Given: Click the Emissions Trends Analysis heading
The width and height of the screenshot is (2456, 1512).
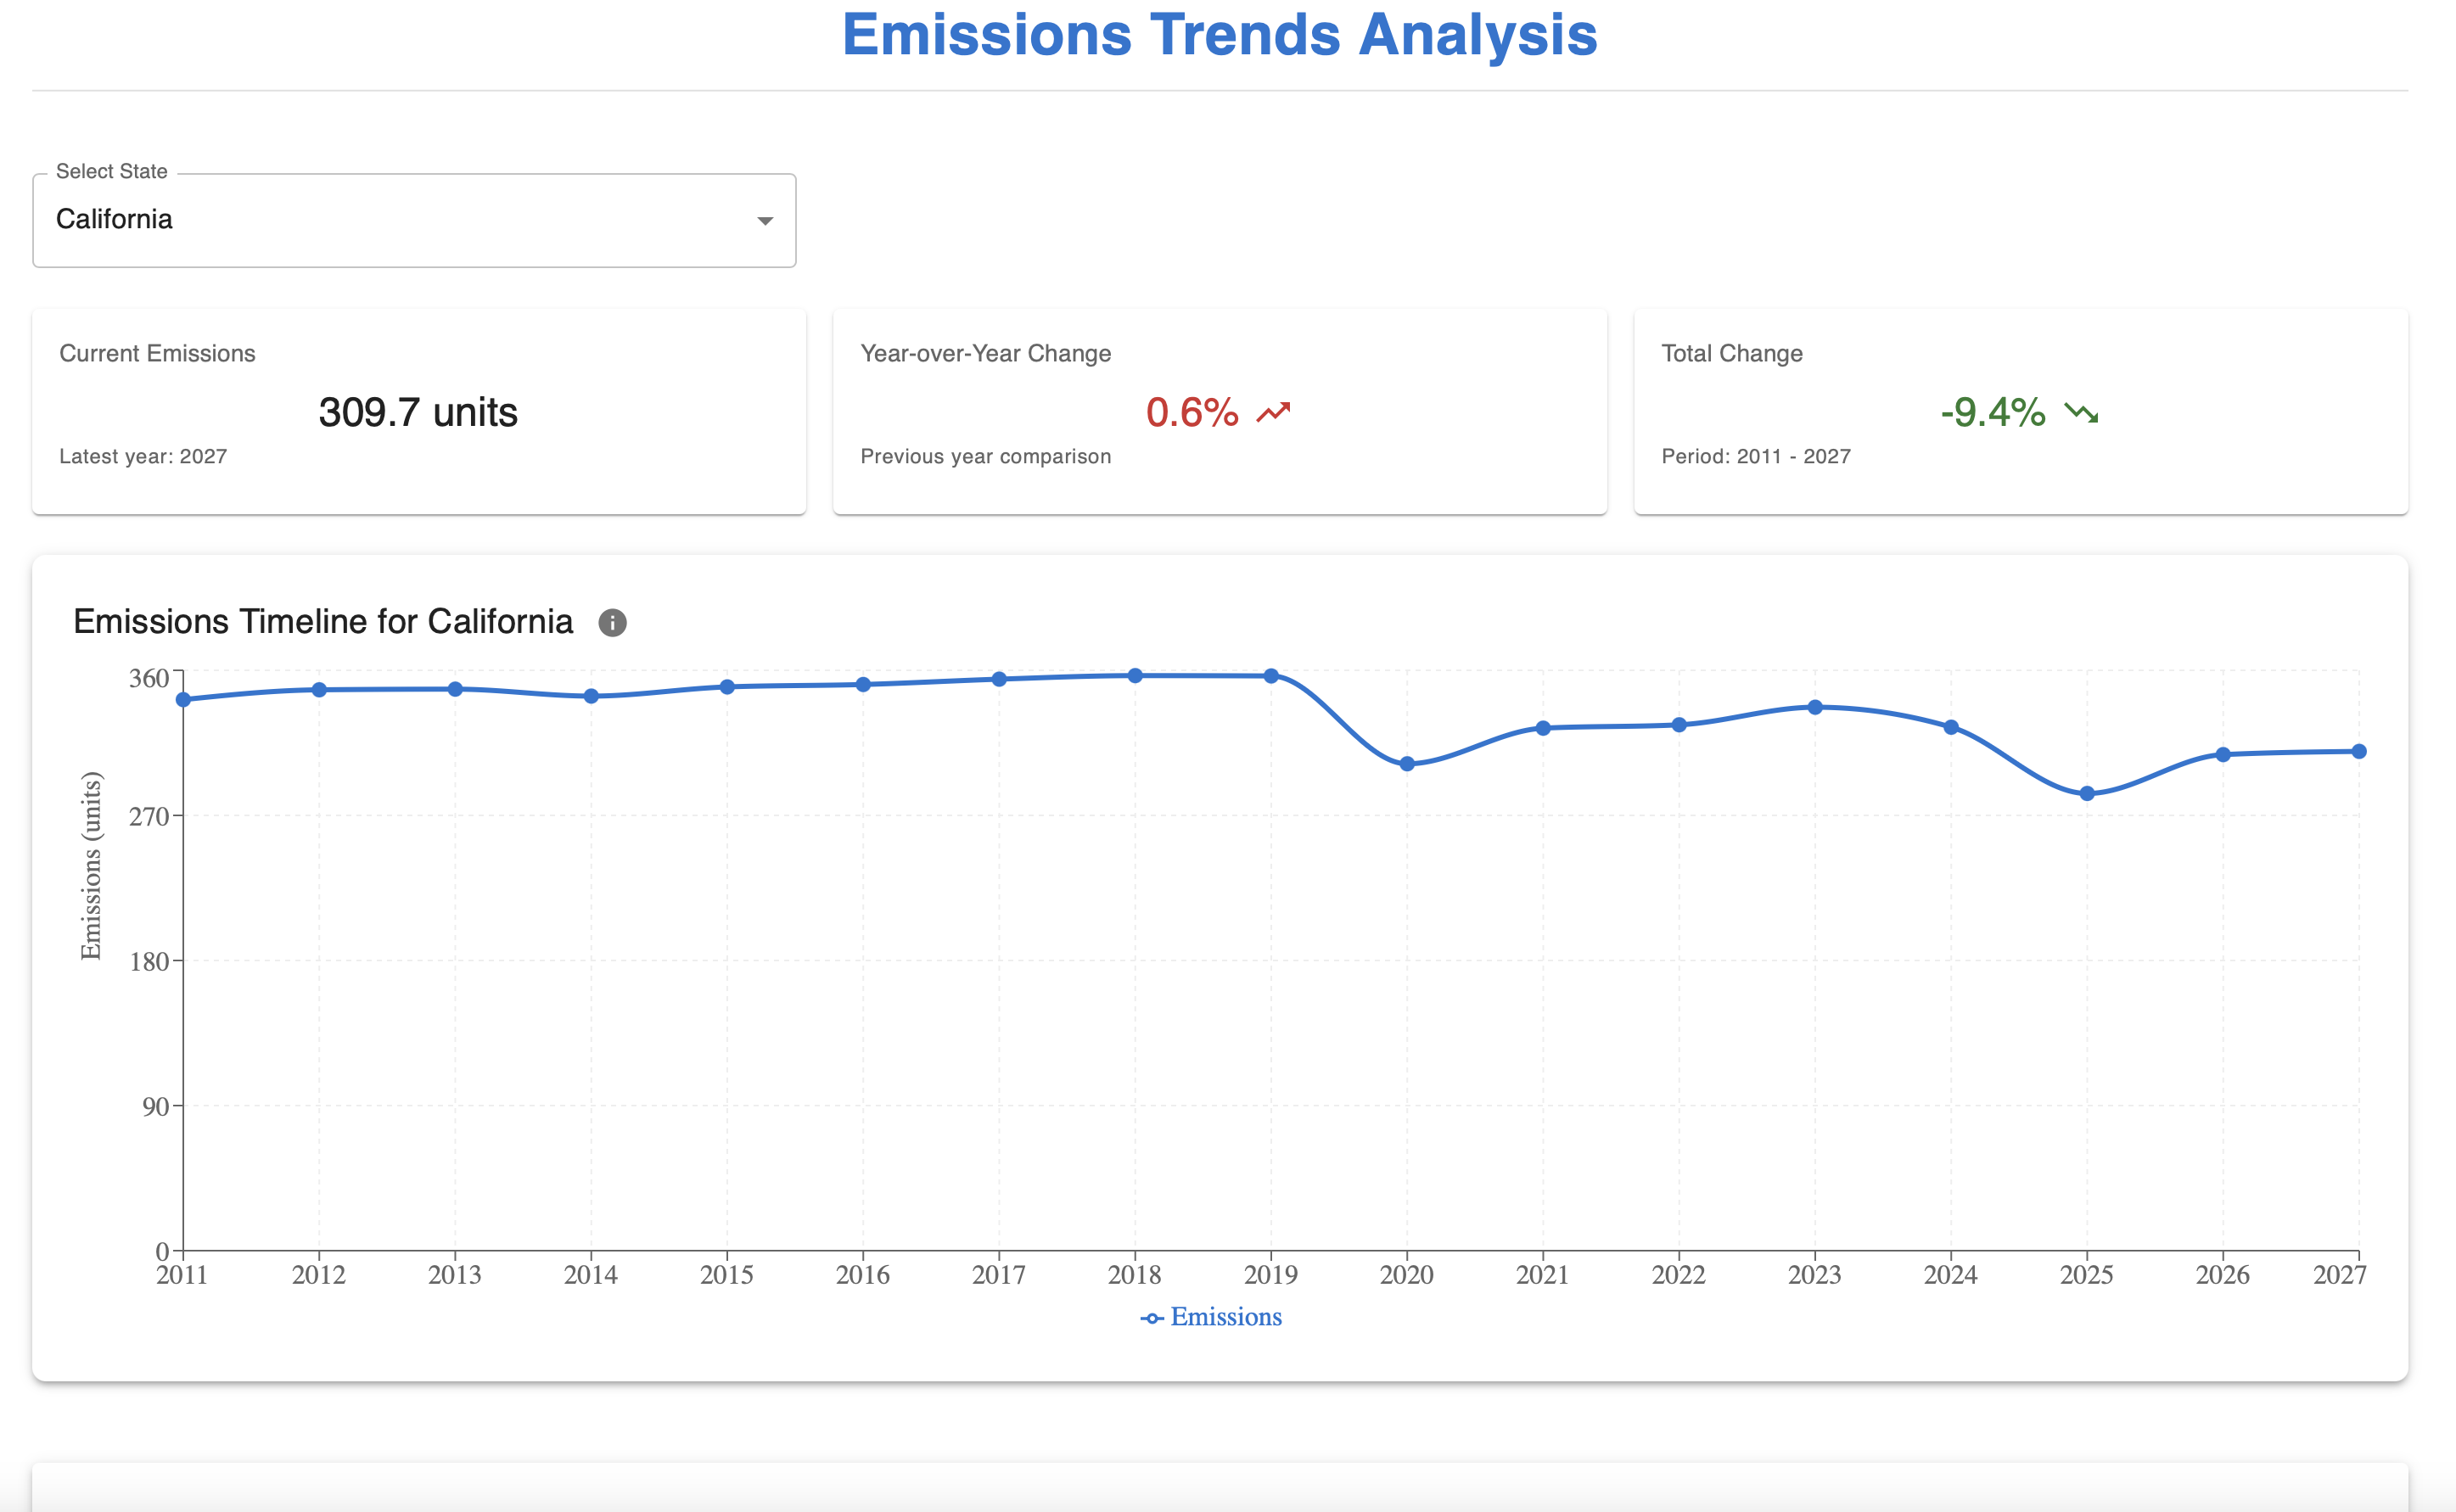Looking at the screenshot, I should [x=1219, y=35].
